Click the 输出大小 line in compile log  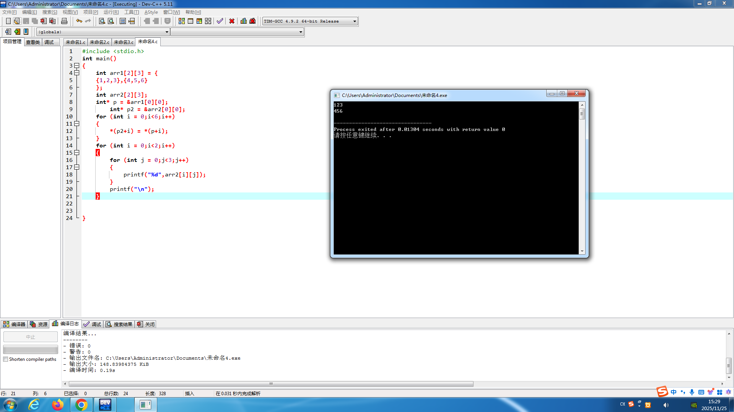[106, 364]
